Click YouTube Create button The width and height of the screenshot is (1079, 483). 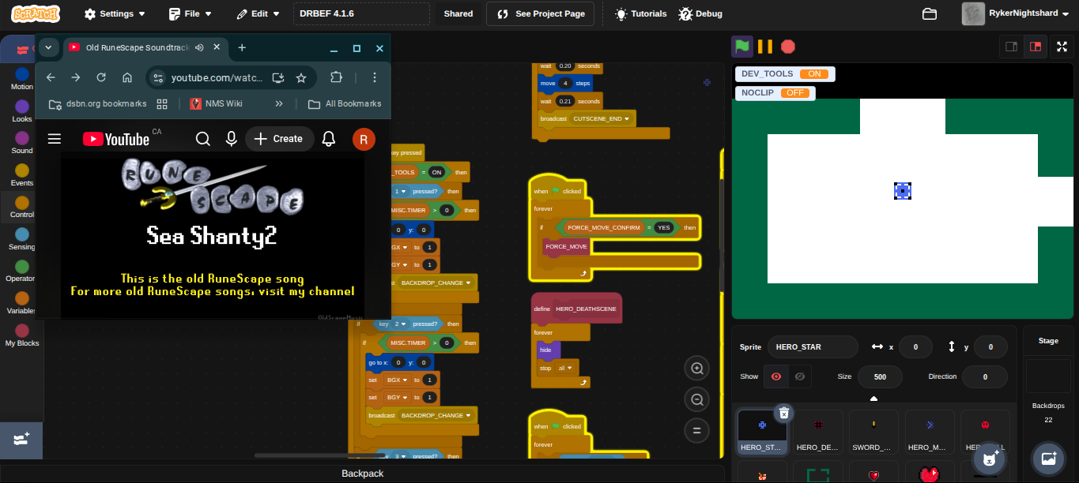(280, 139)
